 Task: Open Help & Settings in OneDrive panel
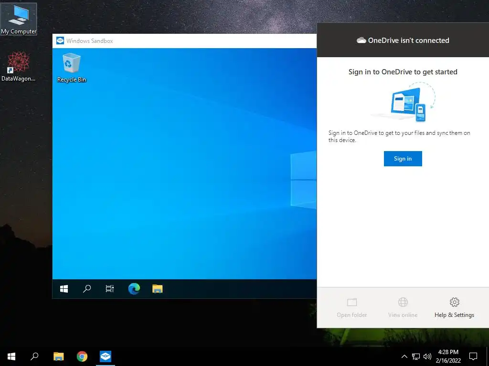point(454,307)
